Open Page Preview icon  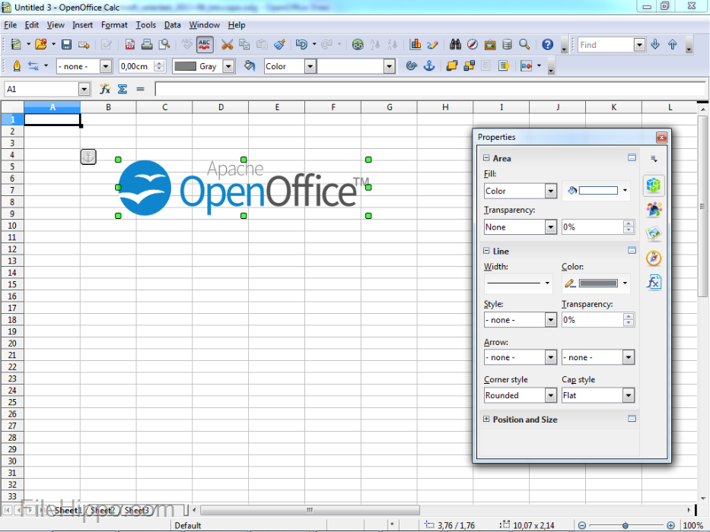click(x=164, y=44)
